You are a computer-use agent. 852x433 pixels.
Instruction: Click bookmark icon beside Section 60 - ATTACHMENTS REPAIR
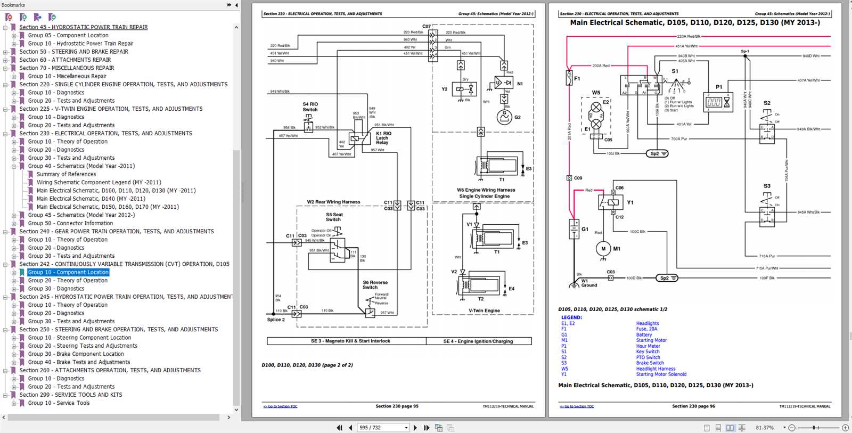point(13,60)
